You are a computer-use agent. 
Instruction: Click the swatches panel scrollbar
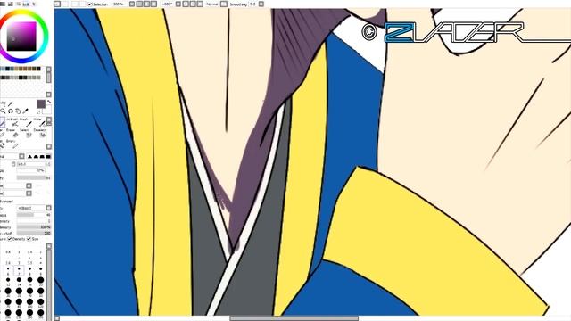pos(48,81)
